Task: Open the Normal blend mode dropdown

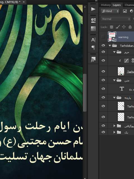Action: 116,19
